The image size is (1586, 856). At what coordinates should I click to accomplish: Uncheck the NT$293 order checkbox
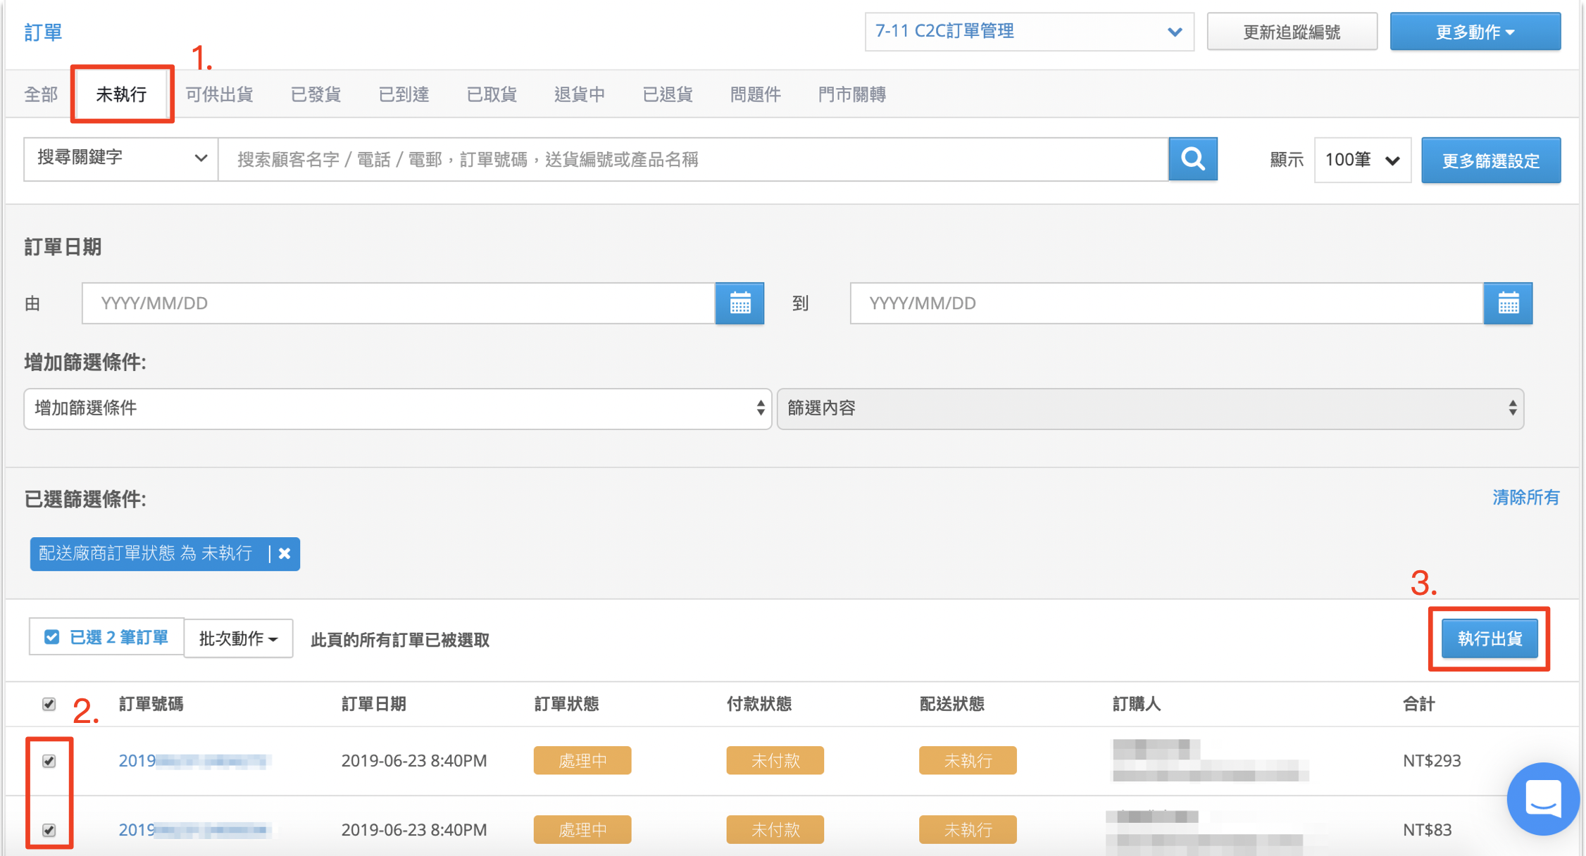point(49,761)
